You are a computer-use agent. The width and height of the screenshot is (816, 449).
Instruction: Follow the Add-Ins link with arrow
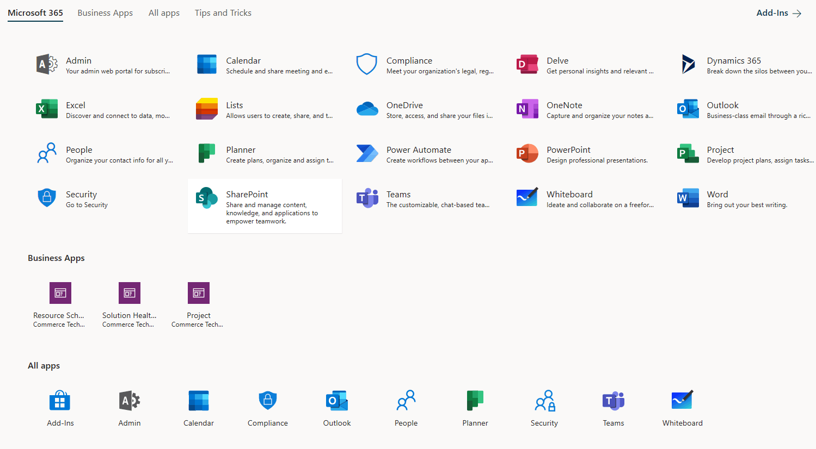779,13
